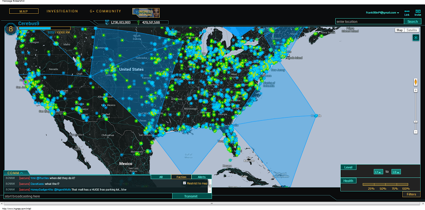Viewport: 425px width, 210px height.
Task: Select the Street View pegman icon
Action: (x=416, y=82)
